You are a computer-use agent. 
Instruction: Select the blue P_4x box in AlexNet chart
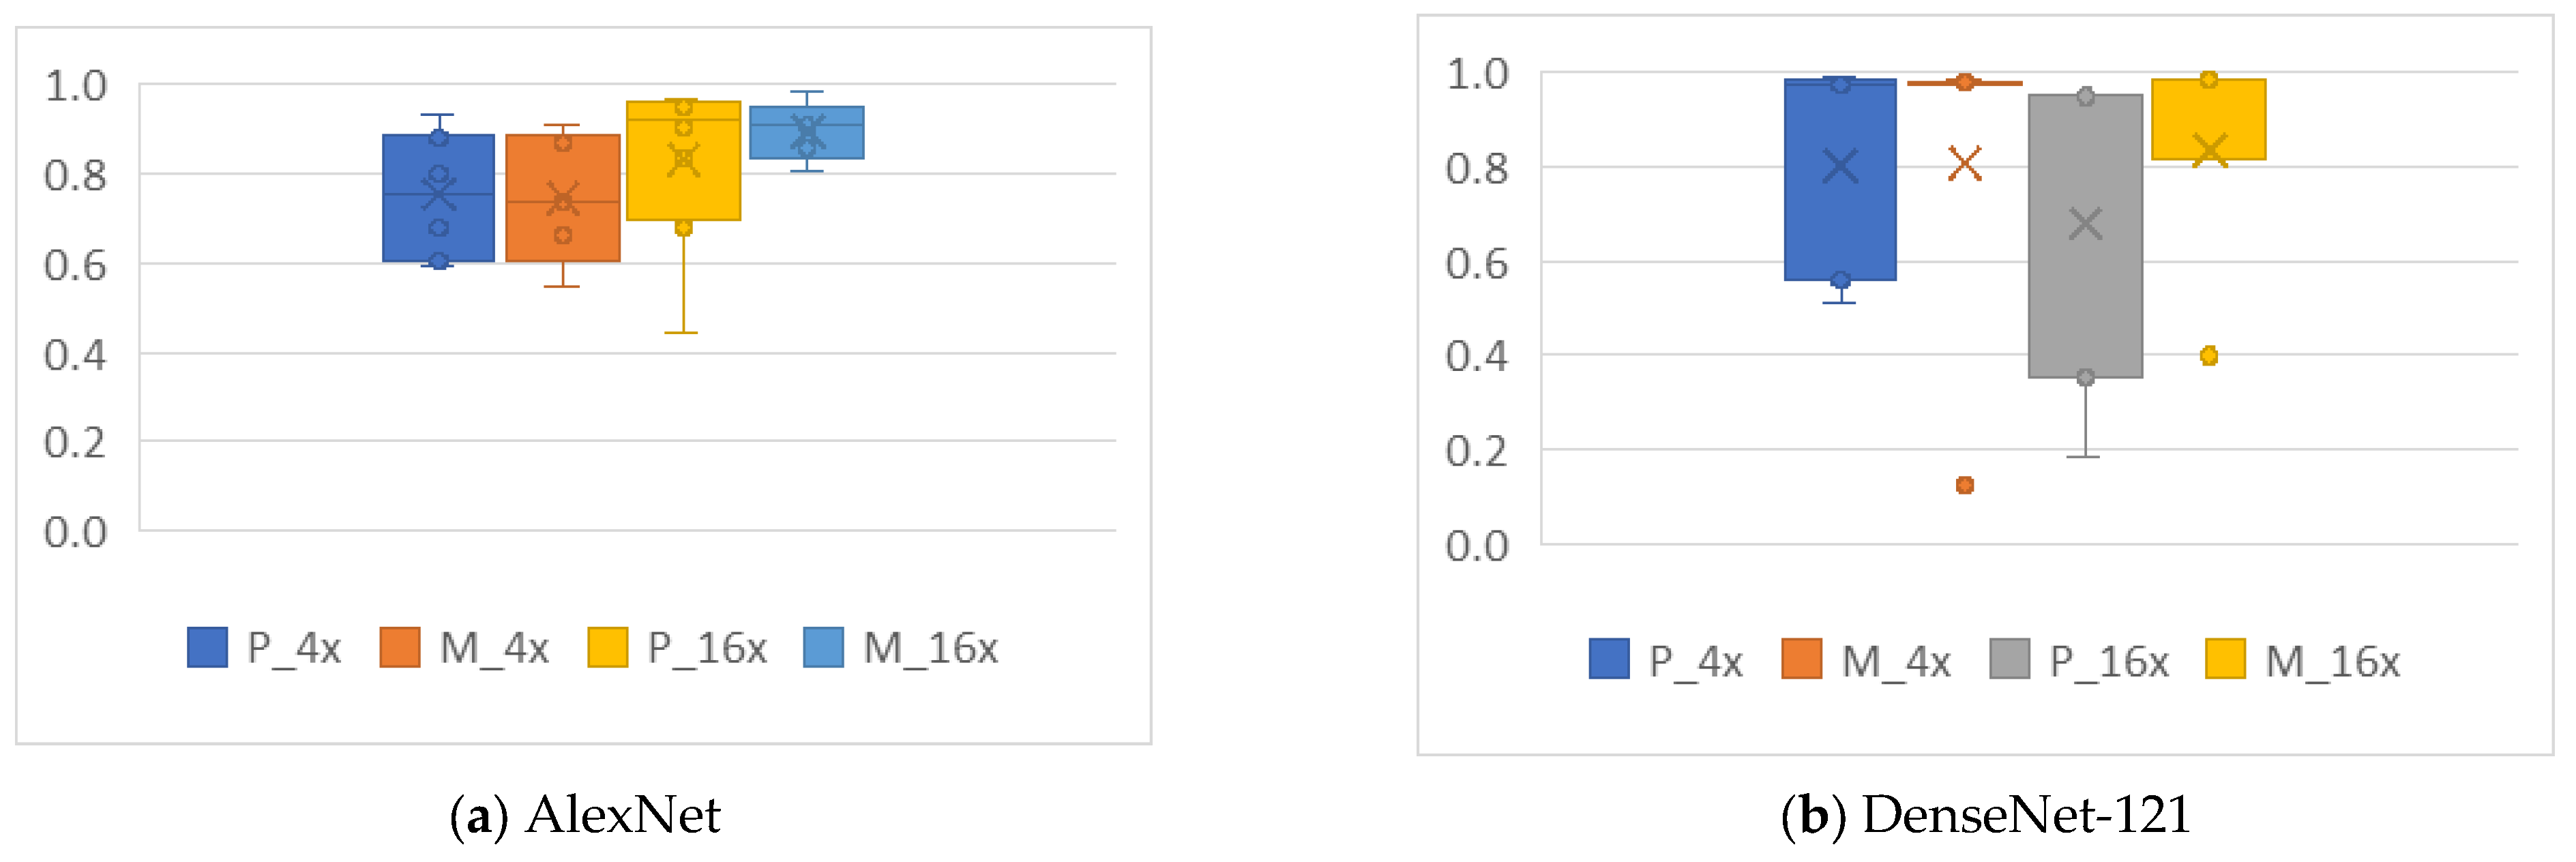point(410,230)
